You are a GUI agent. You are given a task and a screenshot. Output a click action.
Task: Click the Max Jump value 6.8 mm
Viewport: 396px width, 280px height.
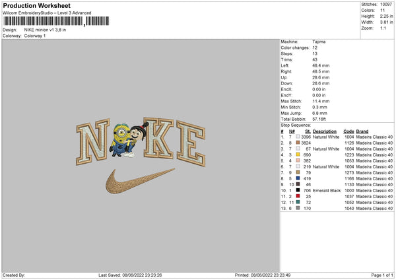click(319, 113)
